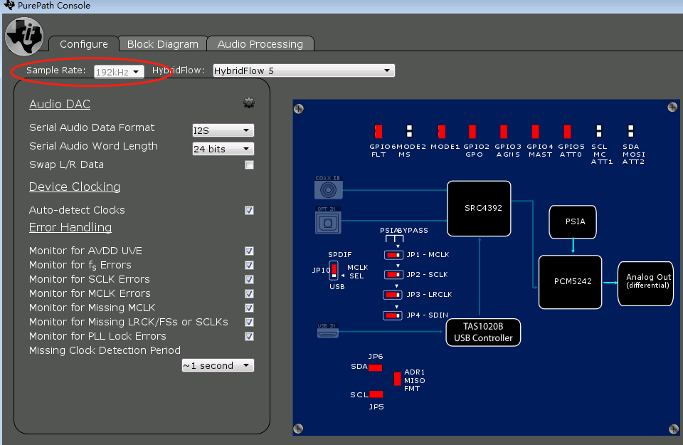
Task: Open the Audio DAC gear settings icon
Action: (249, 103)
